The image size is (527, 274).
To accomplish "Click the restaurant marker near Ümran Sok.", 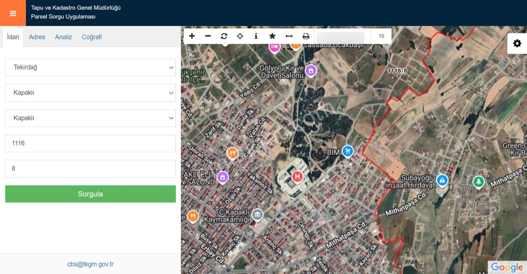I will tap(233, 153).
